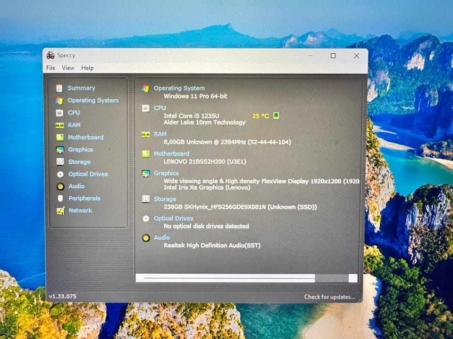Click the Optical Drives heading link in summary
Screen dimensions: 453x339
pos(174,218)
